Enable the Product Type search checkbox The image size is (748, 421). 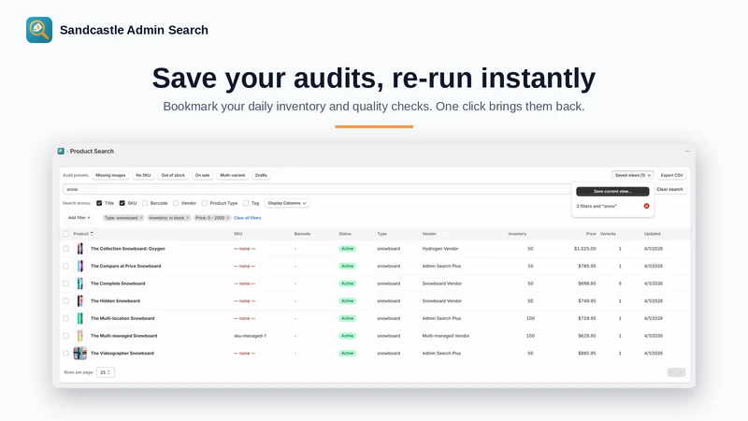click(204, 203)
